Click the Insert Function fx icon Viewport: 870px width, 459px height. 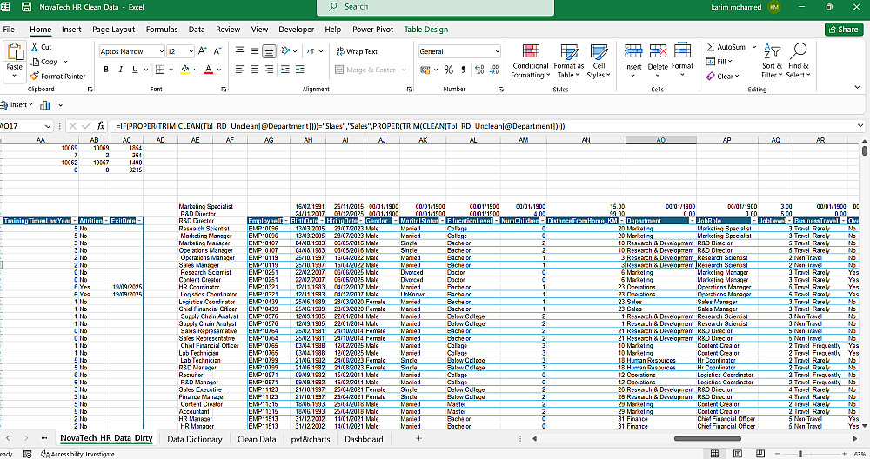[x=100, y=126]
